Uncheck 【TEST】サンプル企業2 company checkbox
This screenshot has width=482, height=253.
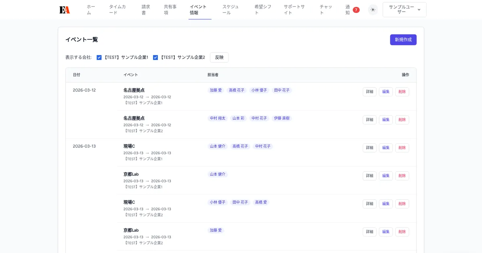pyautogui.click(x=156, y=57)
